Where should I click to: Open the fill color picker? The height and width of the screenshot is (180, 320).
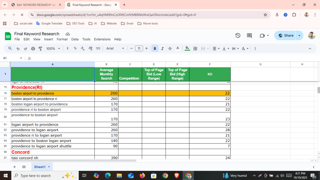point(187,49)
